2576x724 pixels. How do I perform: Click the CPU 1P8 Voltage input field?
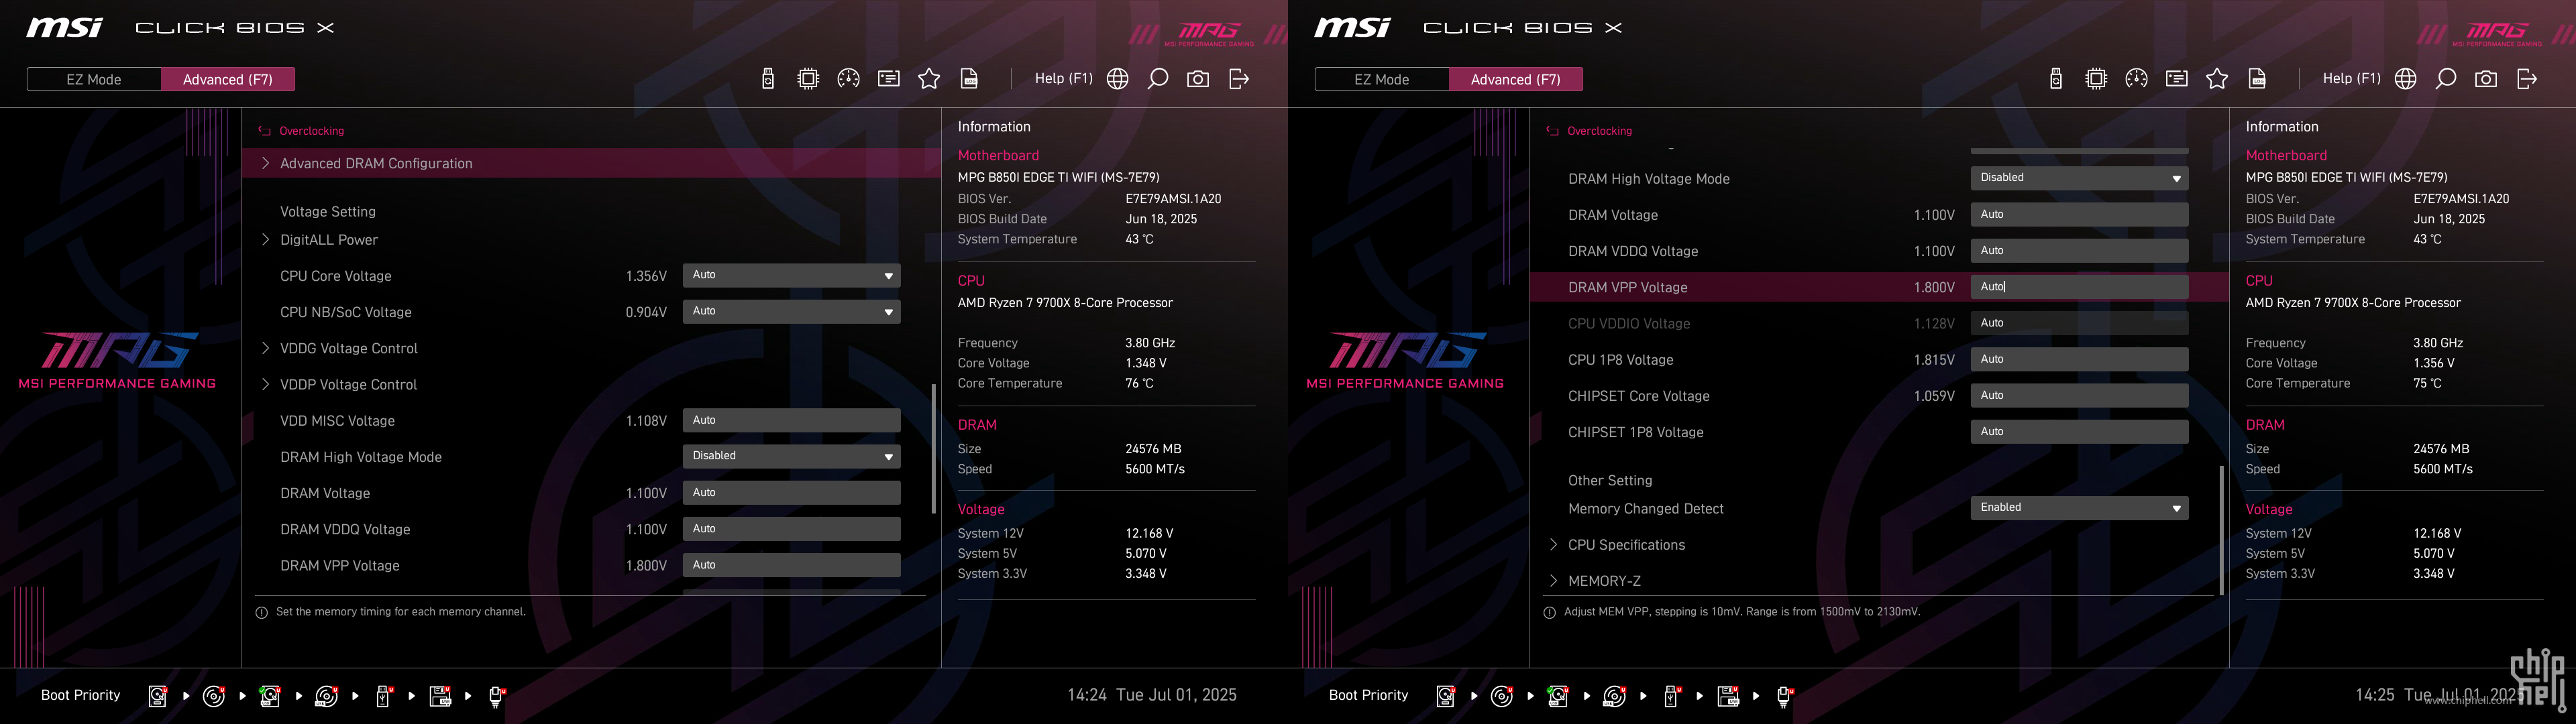[x=2079, y=359]
